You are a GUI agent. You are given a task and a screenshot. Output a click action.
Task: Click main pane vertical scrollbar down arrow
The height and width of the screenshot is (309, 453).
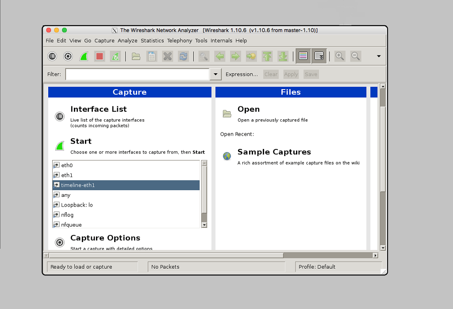click(x=383, y=248)
